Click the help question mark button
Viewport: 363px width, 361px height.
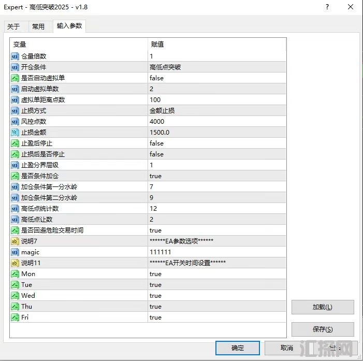(x=327, y=7)
